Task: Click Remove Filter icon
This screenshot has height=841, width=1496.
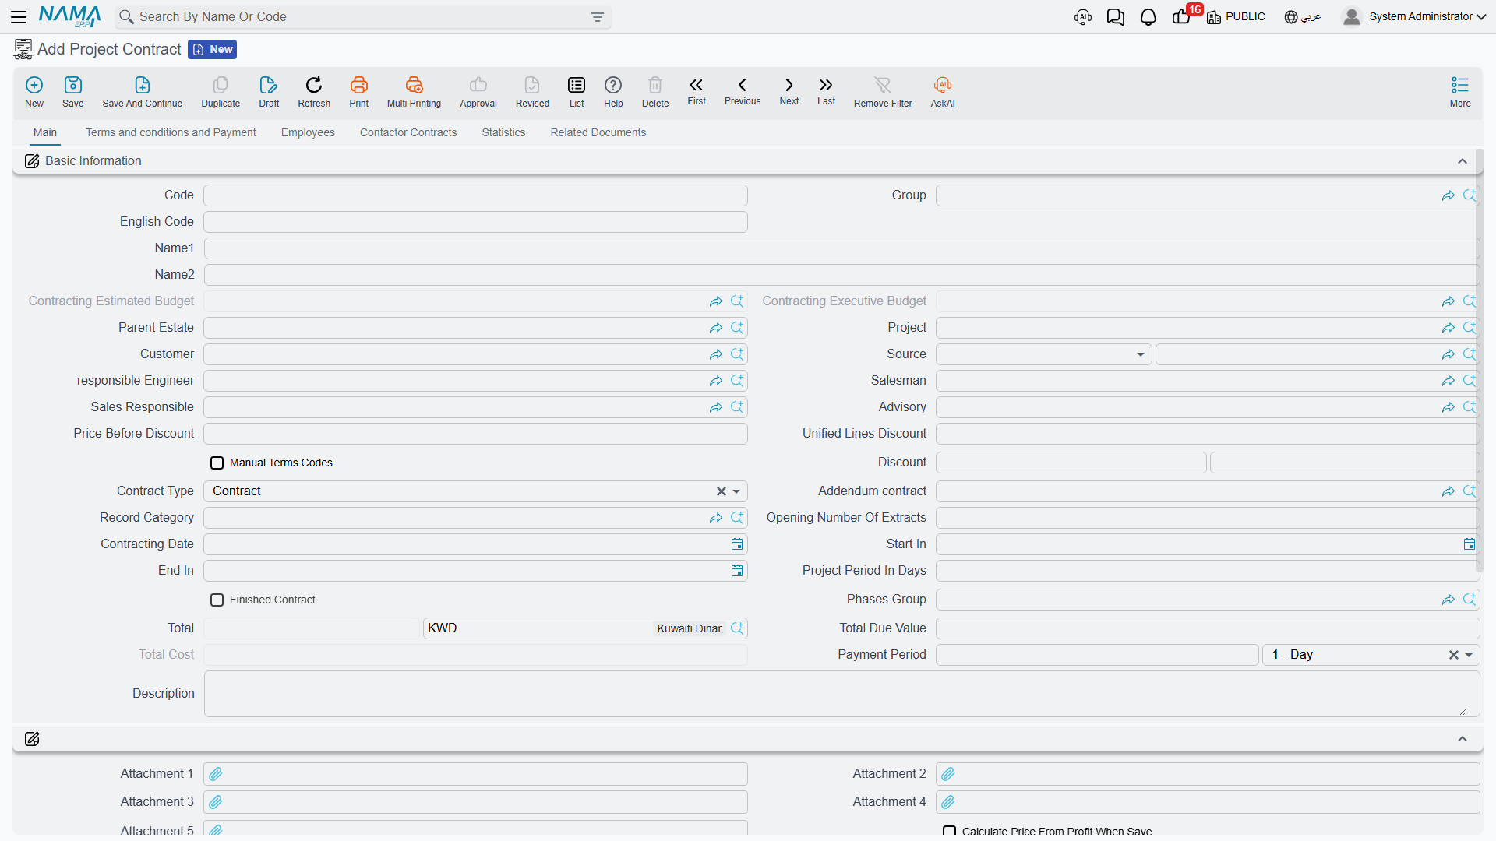Action: (883, 85)
